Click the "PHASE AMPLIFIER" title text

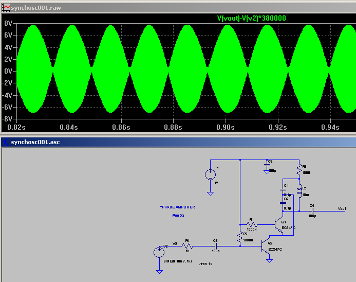coord(178,207)
